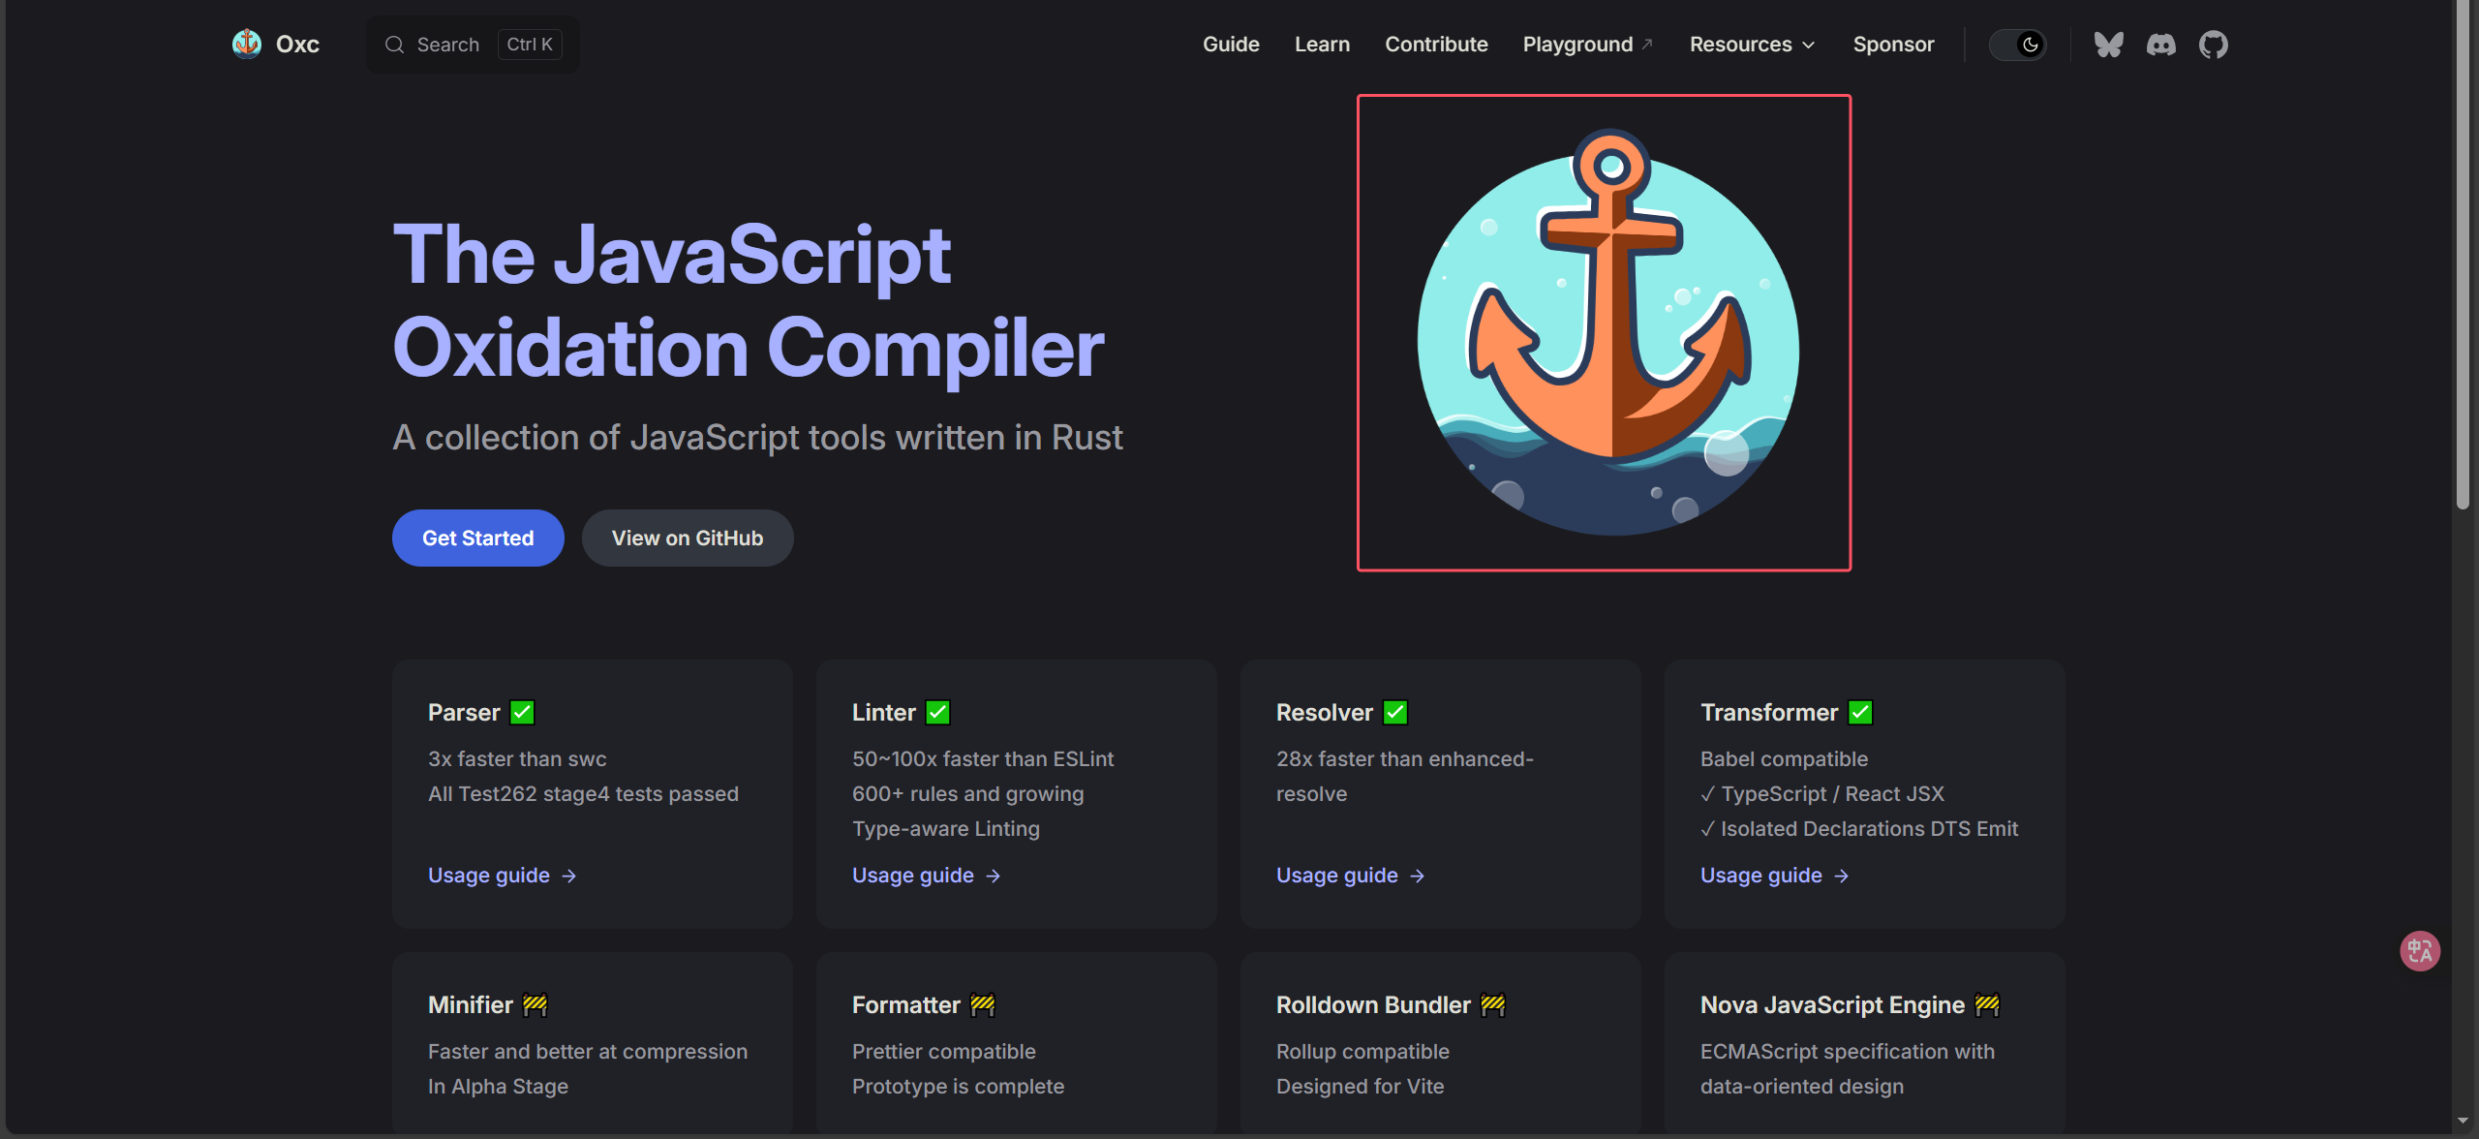This screenshot has width=2479, height=1139.
Task: Click the Oxc site title text
Action: pyautogui.click(x=297, y=45)
